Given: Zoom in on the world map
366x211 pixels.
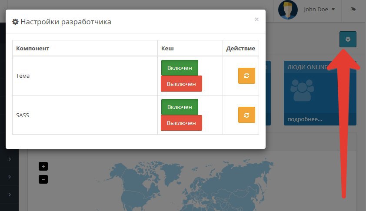Looking at the screenshot, I should tap(43, 166).
